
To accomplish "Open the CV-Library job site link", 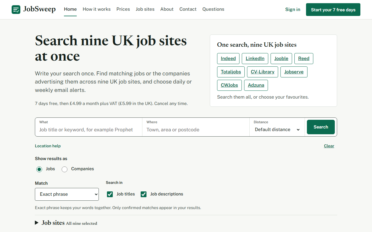I will point(262,72).
